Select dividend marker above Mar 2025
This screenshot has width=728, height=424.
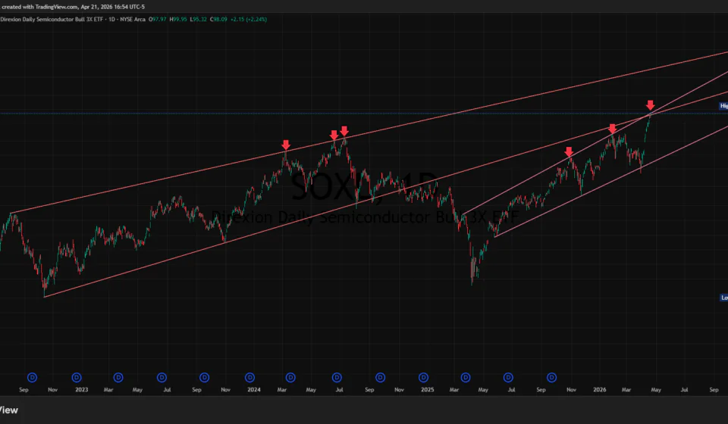[466, 378]
